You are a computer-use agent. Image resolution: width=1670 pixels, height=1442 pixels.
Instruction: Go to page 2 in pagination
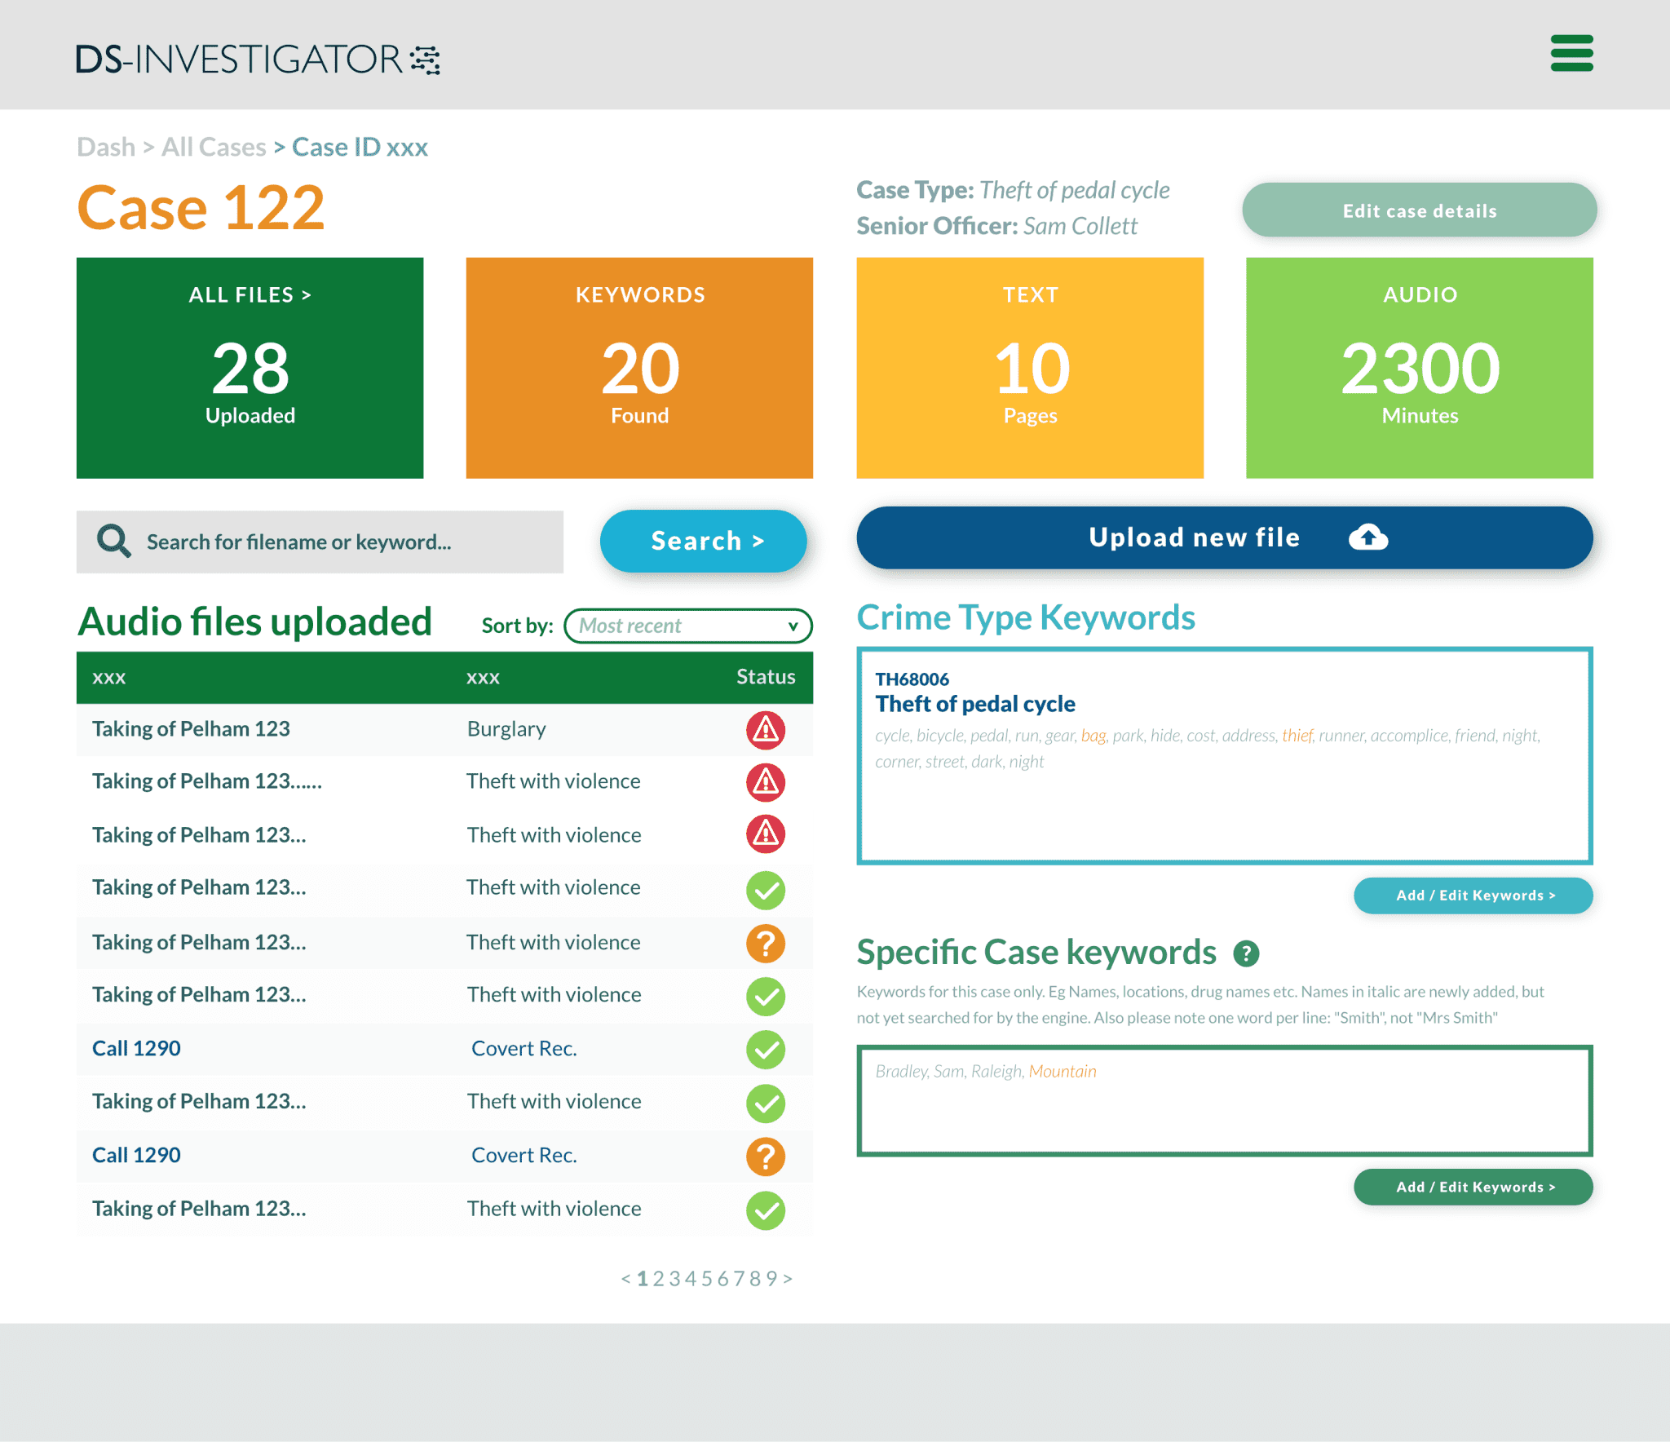click(x=659, y=1279)
